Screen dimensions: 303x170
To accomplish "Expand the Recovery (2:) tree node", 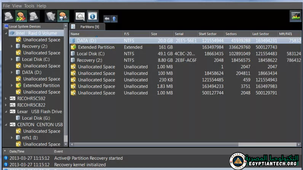I will (x=12, y=46).
